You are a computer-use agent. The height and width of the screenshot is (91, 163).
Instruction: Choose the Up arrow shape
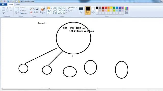click(64, 11)
